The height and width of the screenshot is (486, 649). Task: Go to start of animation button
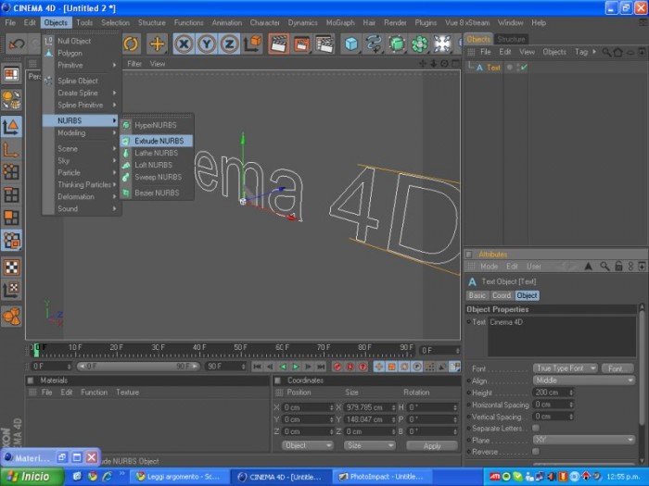[x=257, y=367]
